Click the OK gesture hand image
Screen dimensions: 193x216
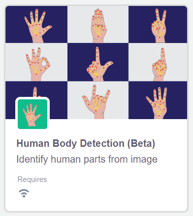pyautogui.click(x=36, y=62)
